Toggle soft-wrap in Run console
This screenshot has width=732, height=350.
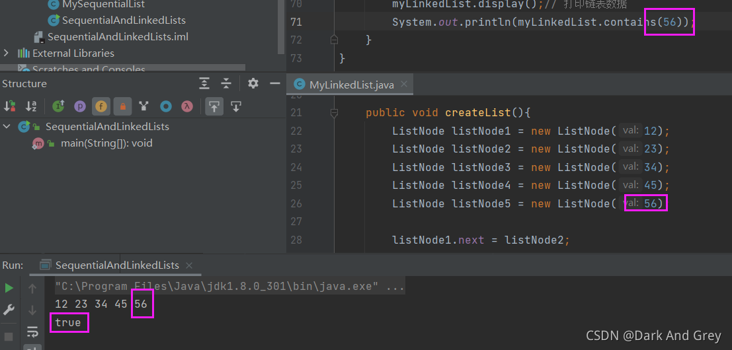click(x=32, y=332)
